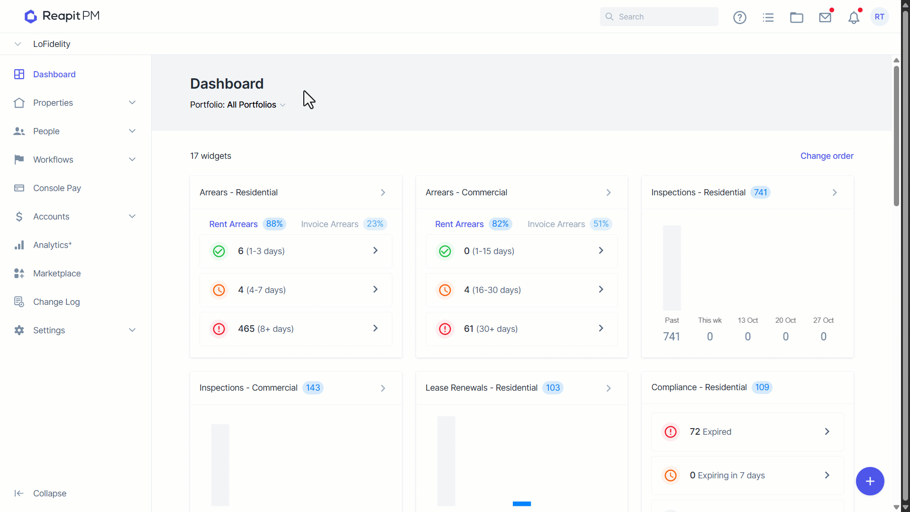
Task: Open the mail envelope icon
Action: [825, 18]
